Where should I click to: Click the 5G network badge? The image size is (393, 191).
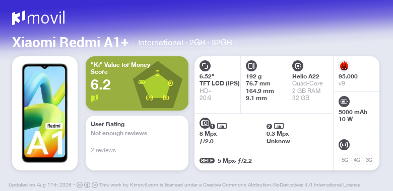click(x=345, y=160)
